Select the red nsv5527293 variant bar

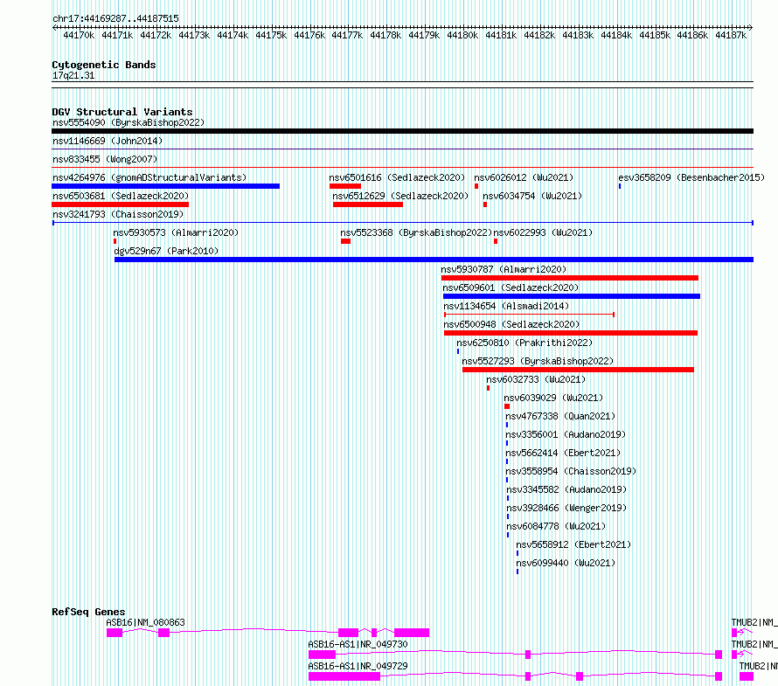(x=578, y=370)
